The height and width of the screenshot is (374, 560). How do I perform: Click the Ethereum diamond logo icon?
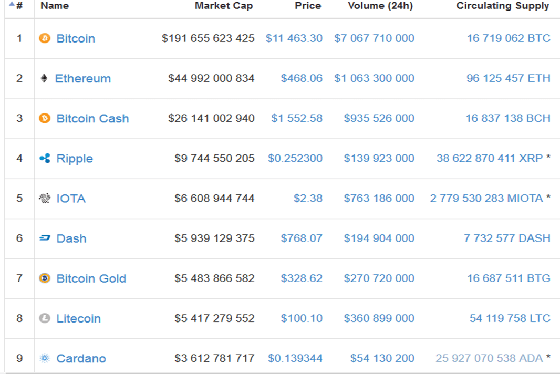coord(44,78)
